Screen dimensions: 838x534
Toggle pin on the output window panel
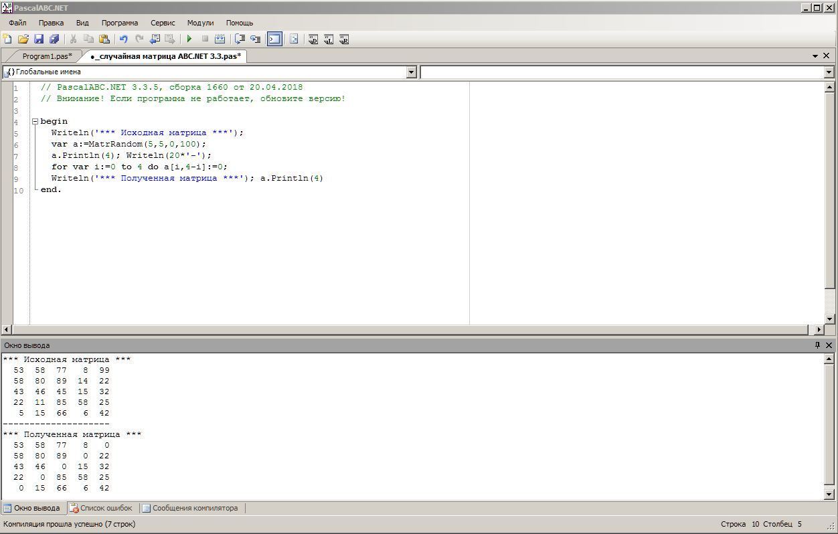817,345
